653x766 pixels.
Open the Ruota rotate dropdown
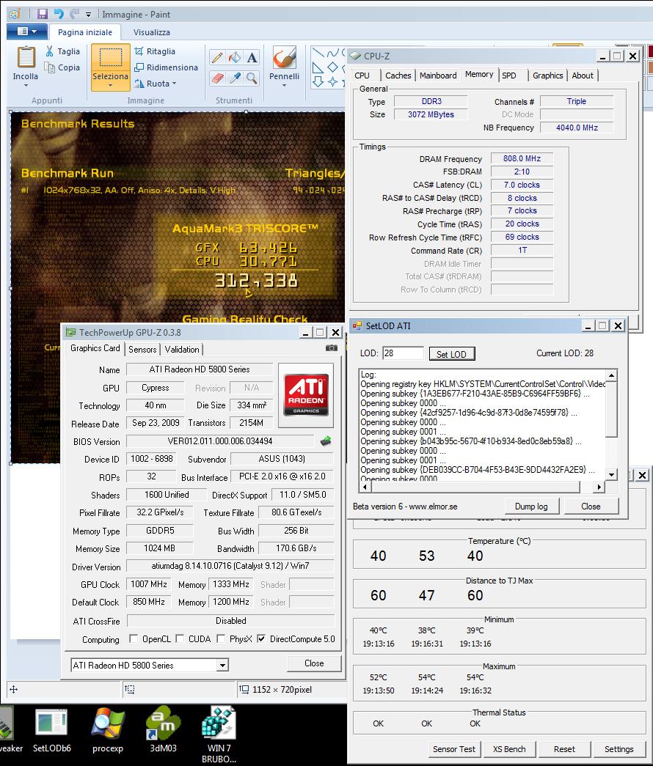pos(156,84)
